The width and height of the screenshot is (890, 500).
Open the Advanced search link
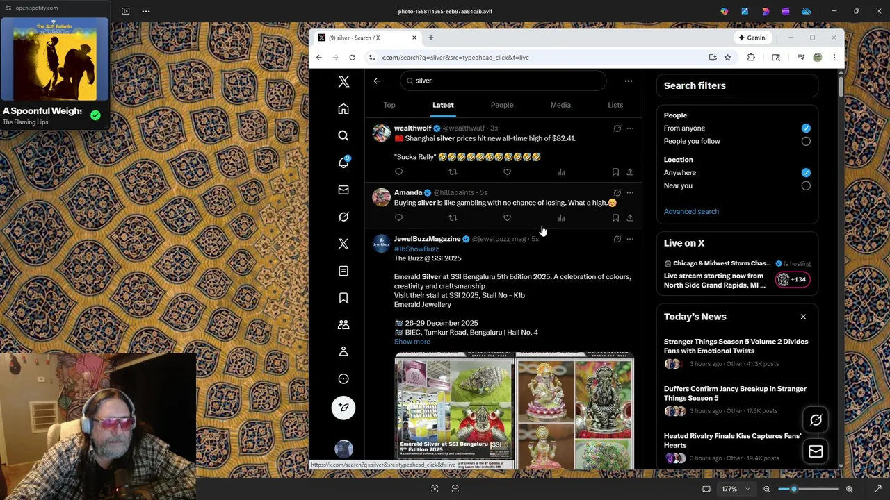tap(691, 212)
